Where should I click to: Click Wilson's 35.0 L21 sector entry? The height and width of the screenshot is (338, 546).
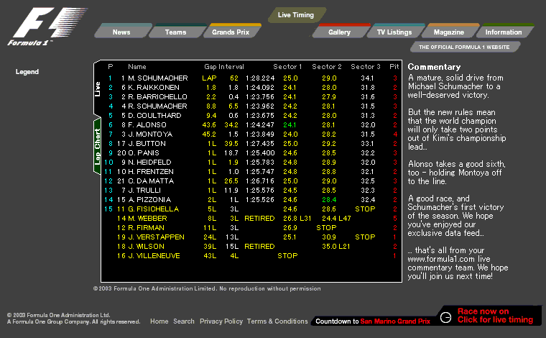(336, 247)
